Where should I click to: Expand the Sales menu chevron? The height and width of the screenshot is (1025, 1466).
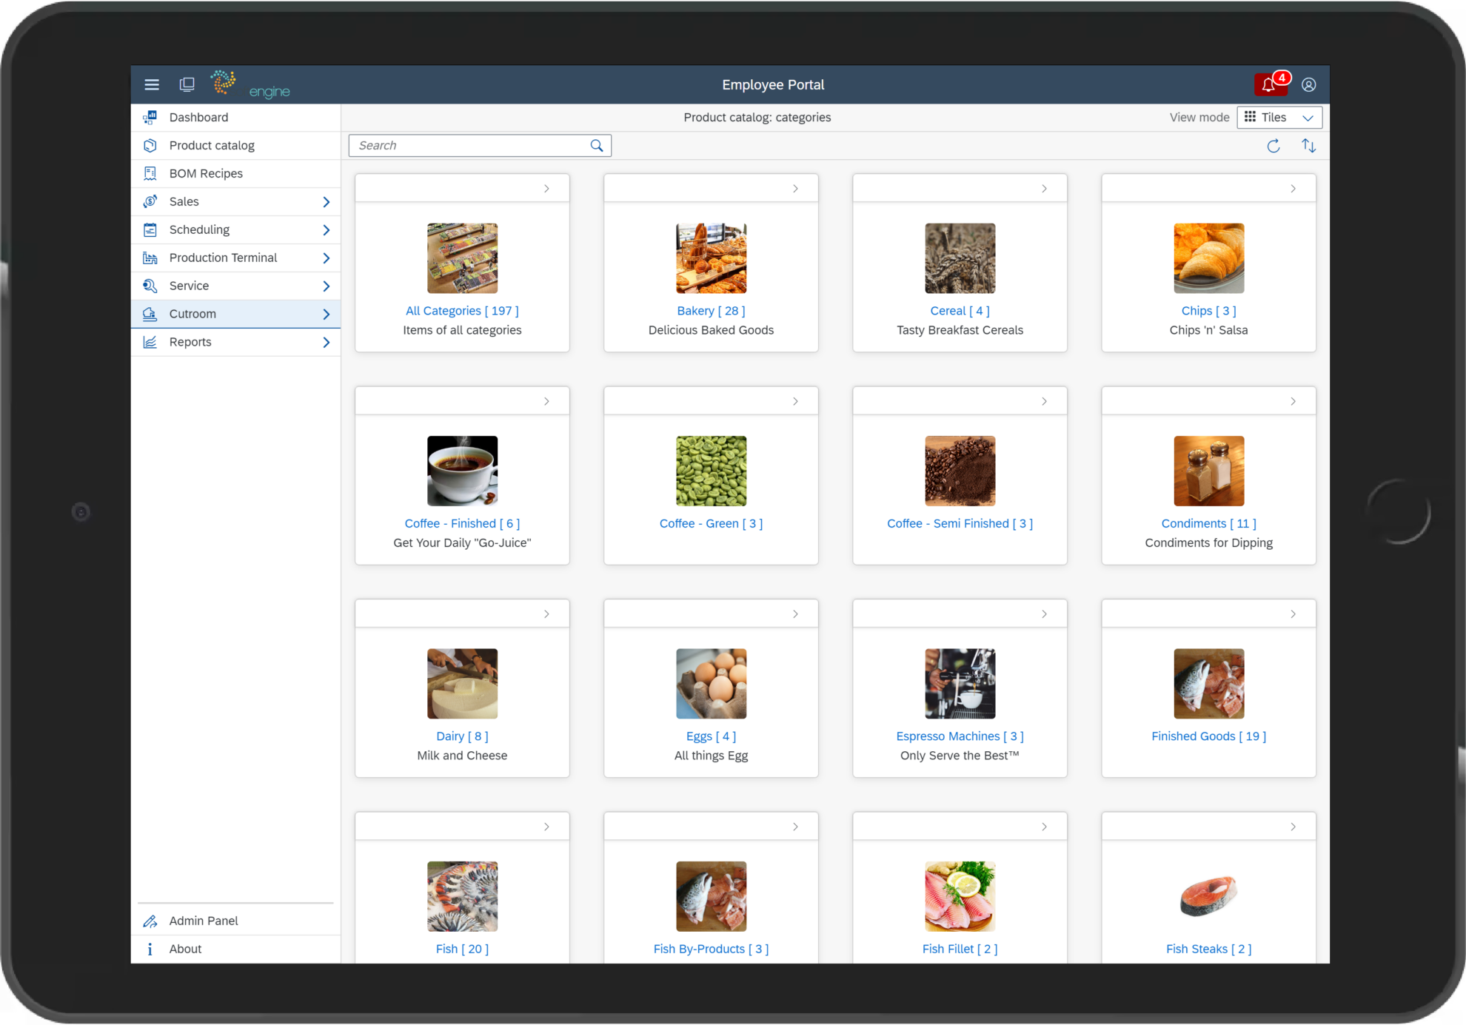coord(326,202)
